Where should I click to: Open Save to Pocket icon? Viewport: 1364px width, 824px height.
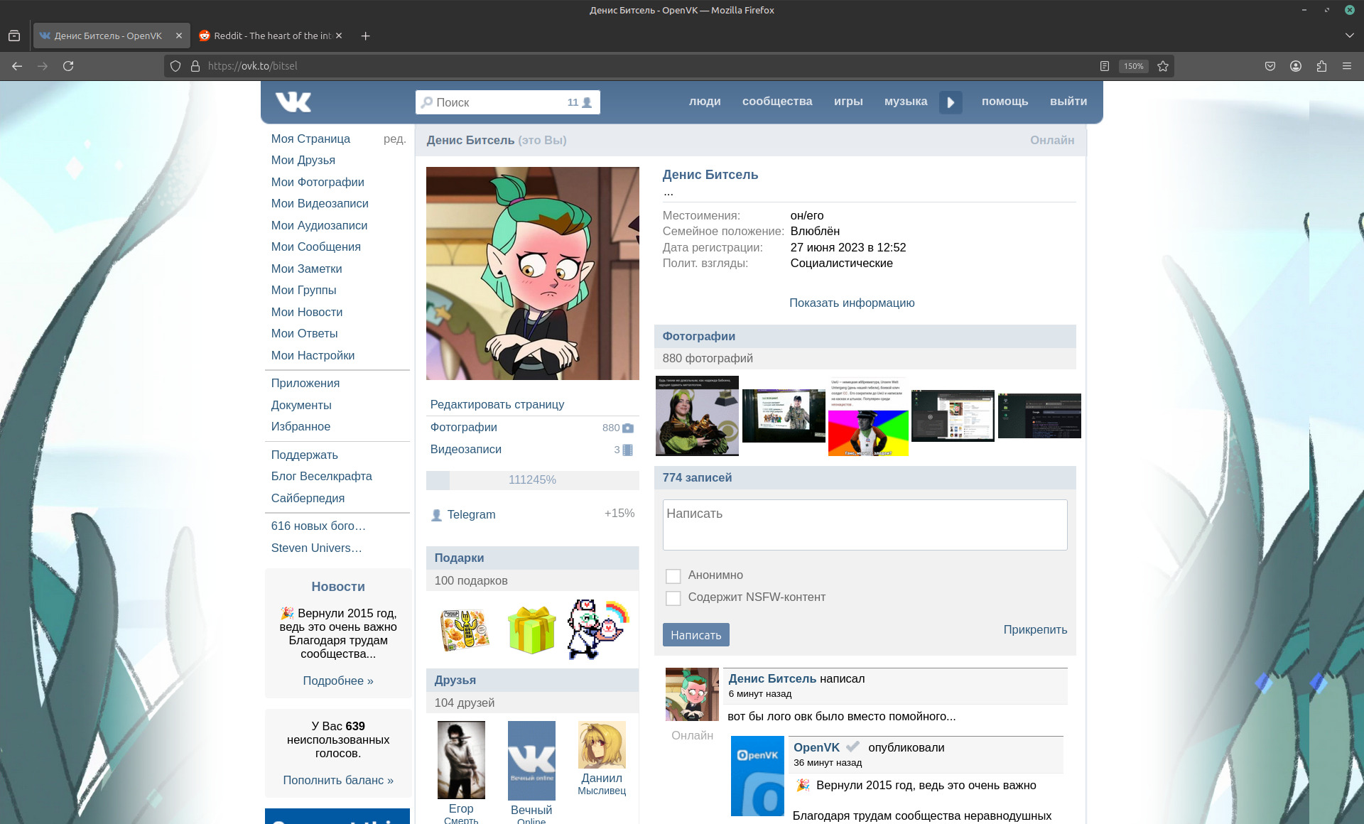1270,66
